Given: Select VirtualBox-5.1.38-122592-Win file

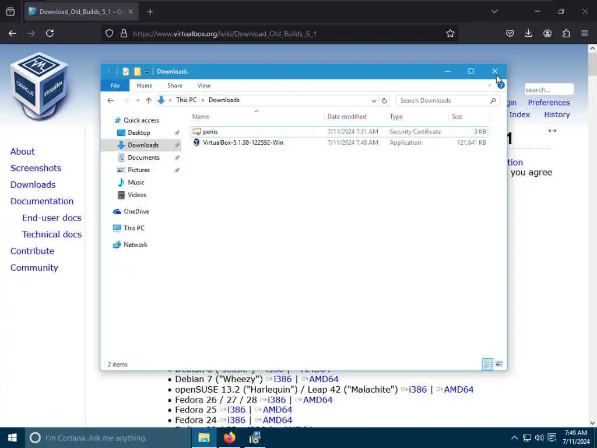Looking at the screenshot, I should (x=243, y=142).
